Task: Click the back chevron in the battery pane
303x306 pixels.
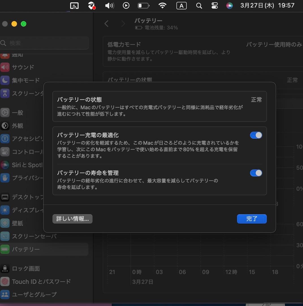Action: coord(107,24)
